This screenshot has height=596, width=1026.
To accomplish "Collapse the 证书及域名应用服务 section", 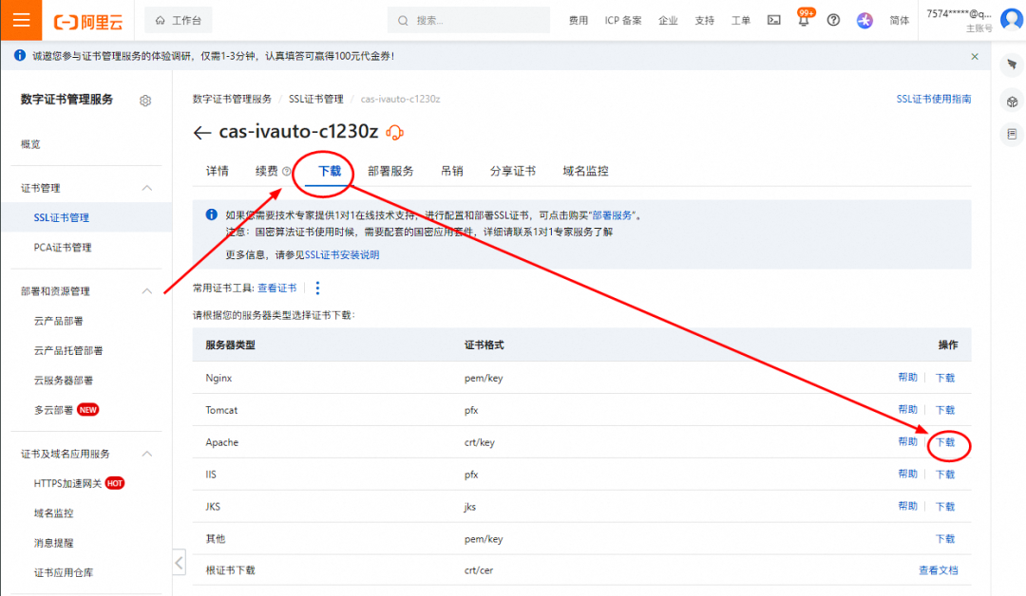I will click(147, 454).
